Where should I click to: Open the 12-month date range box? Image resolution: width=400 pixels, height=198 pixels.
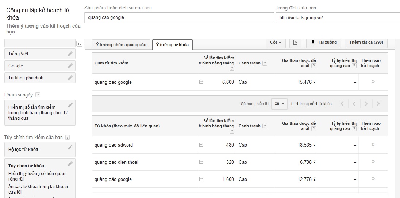[40, 112]
